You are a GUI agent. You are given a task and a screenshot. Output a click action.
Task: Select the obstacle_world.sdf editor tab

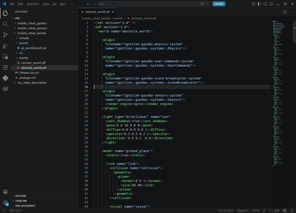97,12
